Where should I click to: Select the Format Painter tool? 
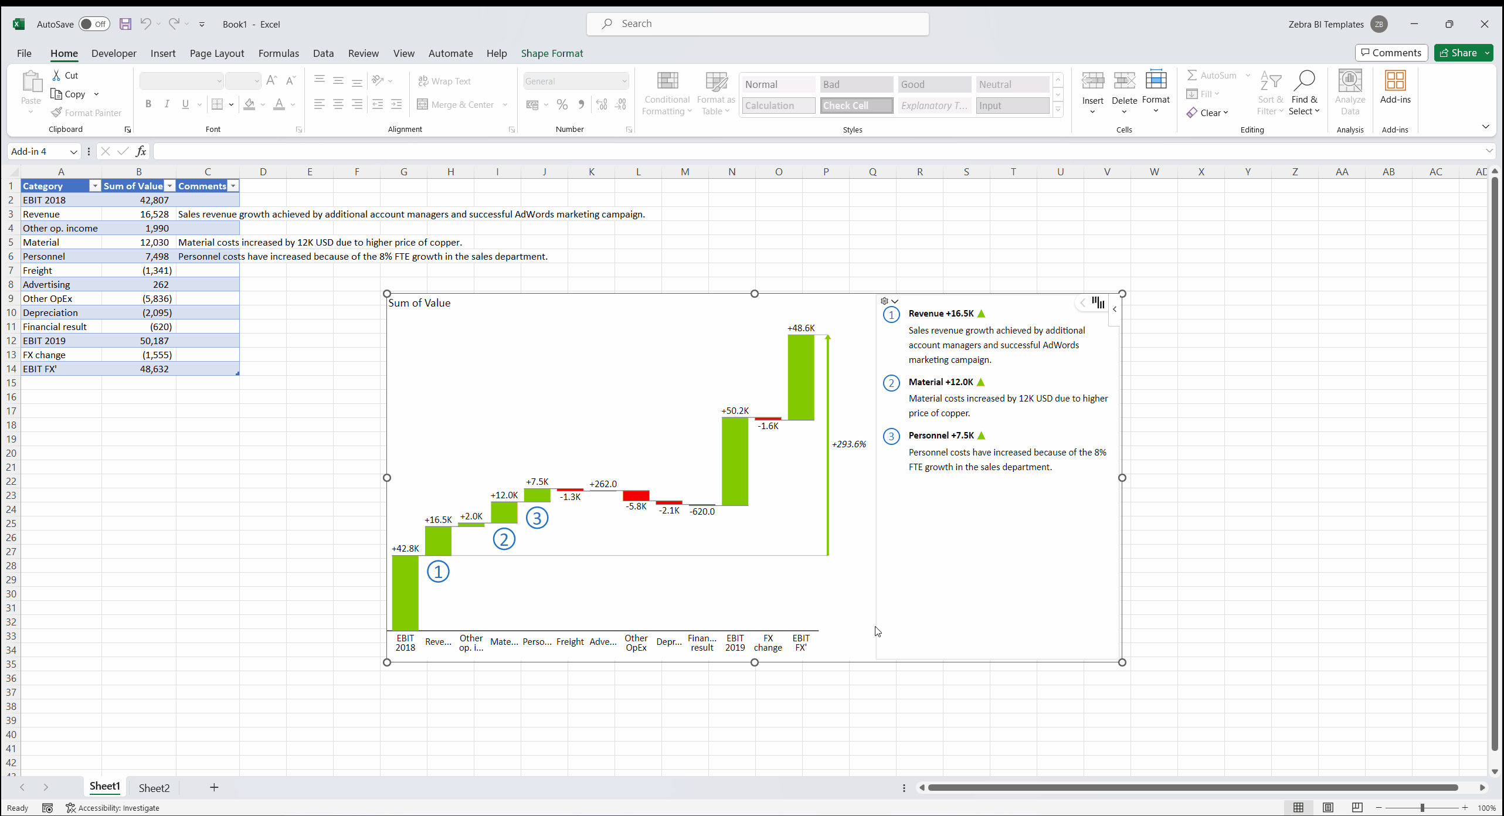(x=87, y=113)
